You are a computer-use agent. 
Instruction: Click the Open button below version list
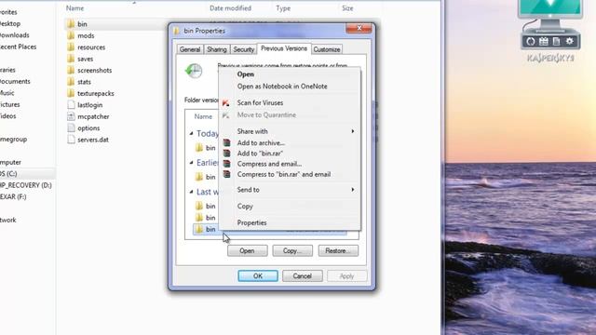point(247,250)
